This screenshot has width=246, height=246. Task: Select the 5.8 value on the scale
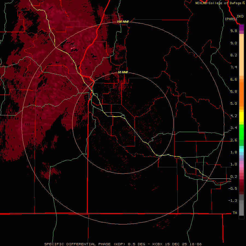(234, 92)
